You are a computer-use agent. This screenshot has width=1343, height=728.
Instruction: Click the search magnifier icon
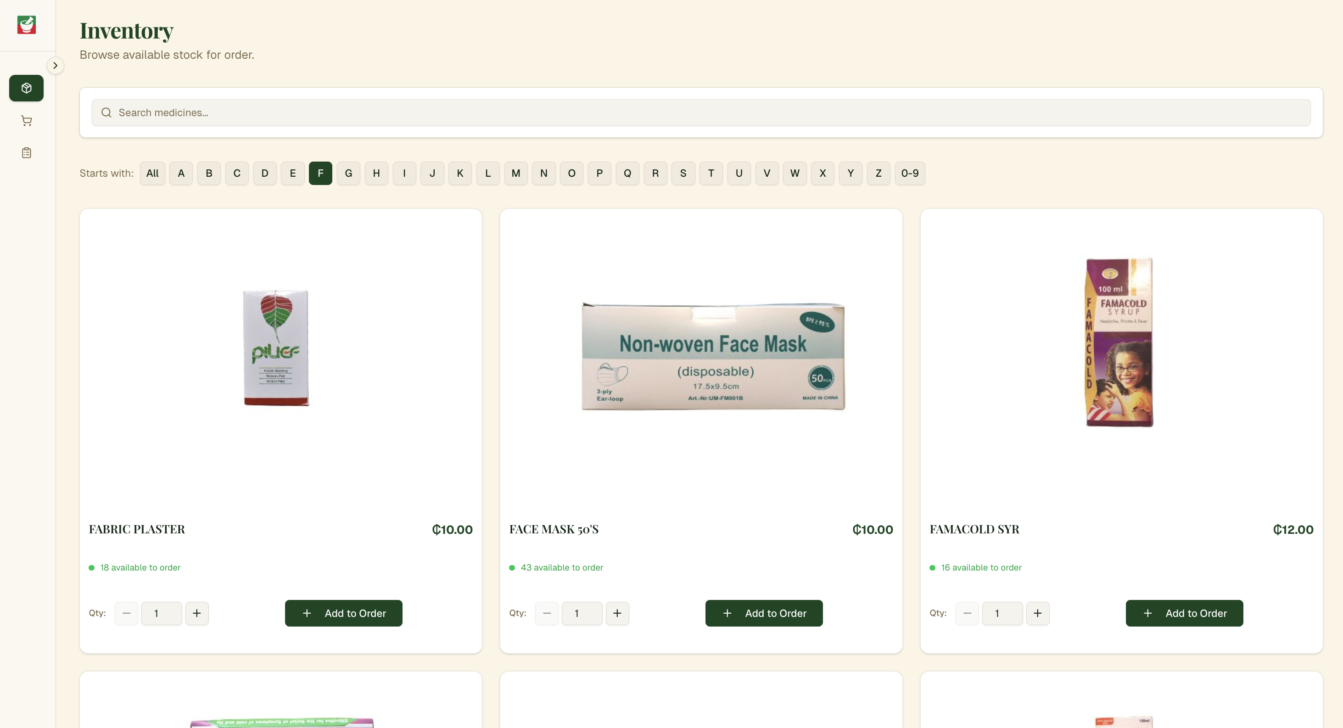(x=106, y=112)
